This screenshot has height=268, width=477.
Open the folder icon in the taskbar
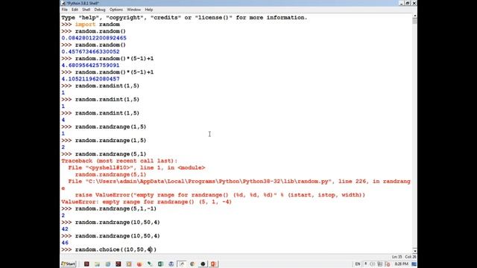[97, 264]
